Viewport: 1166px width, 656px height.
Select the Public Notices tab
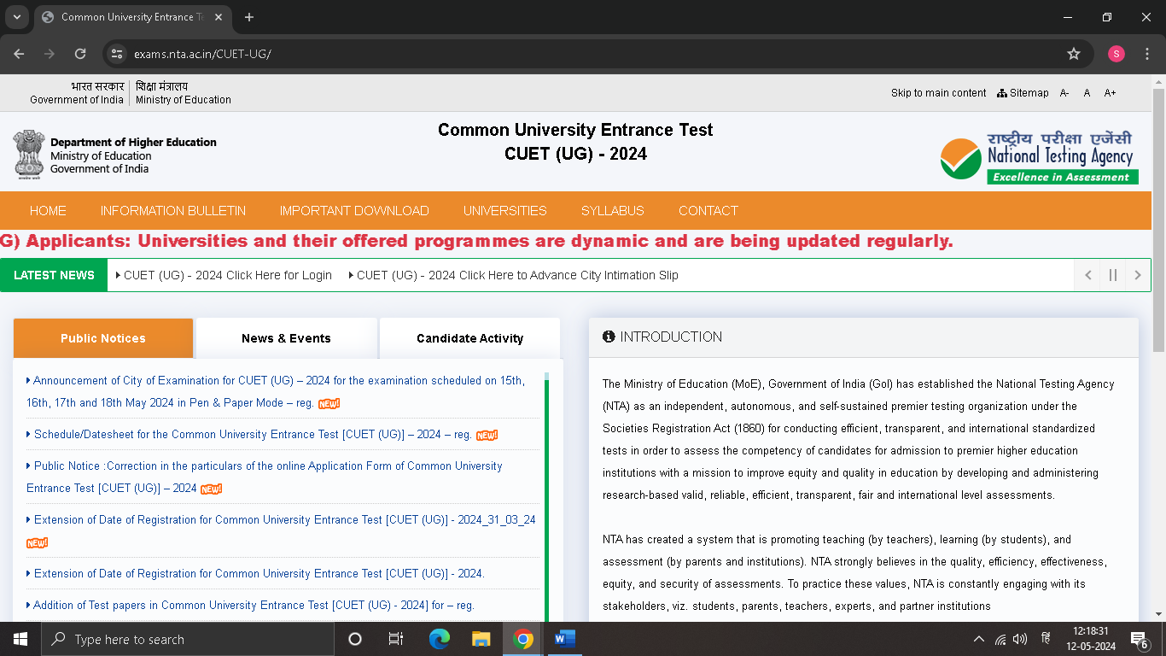point(103,338)
